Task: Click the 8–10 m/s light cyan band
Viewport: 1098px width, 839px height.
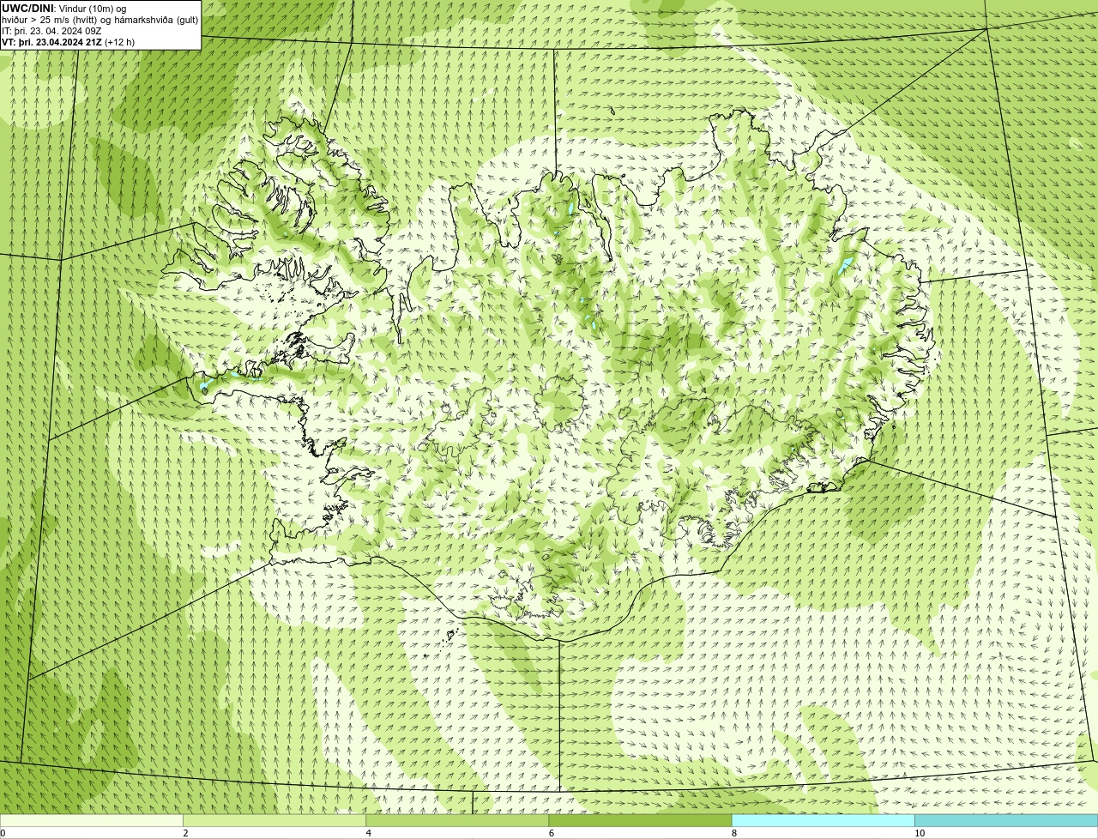Action: click(823, 821)
